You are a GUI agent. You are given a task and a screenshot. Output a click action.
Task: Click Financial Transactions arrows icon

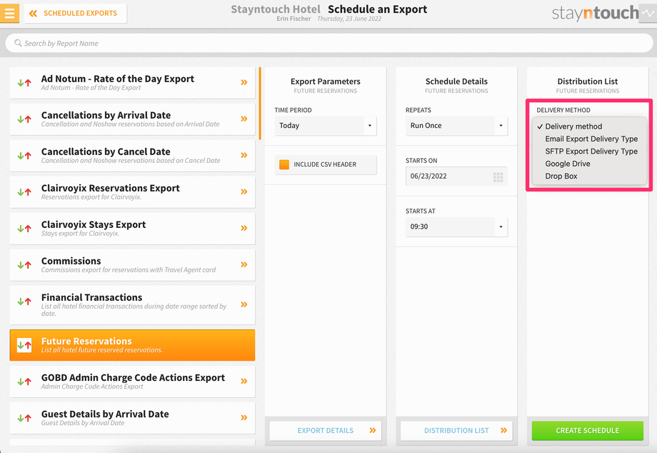click(24, 302)
